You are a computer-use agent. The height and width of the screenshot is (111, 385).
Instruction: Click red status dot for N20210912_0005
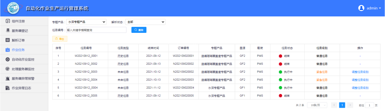click(281, 96)
